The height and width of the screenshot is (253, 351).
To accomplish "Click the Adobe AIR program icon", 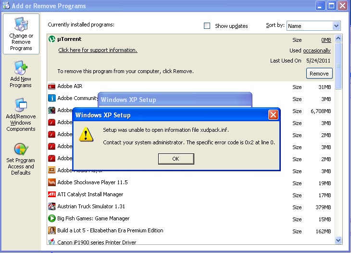I will click(52, 86).
